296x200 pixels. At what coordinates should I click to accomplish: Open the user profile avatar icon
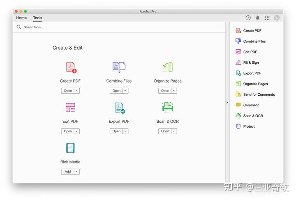277,18
